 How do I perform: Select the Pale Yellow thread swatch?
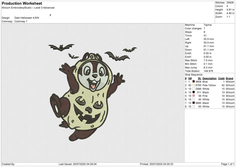coord(193,85)
